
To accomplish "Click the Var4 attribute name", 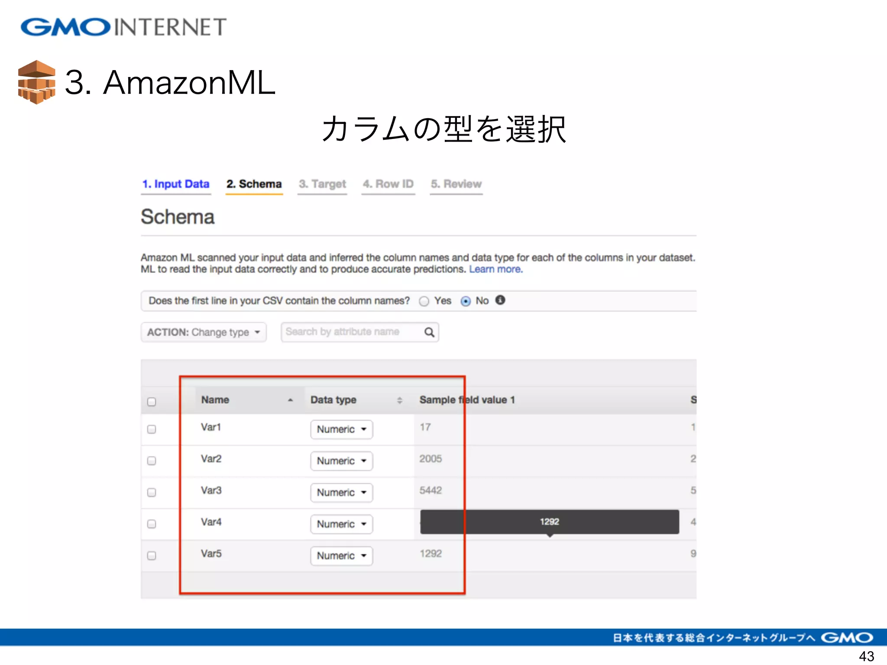I will (211, 522).
